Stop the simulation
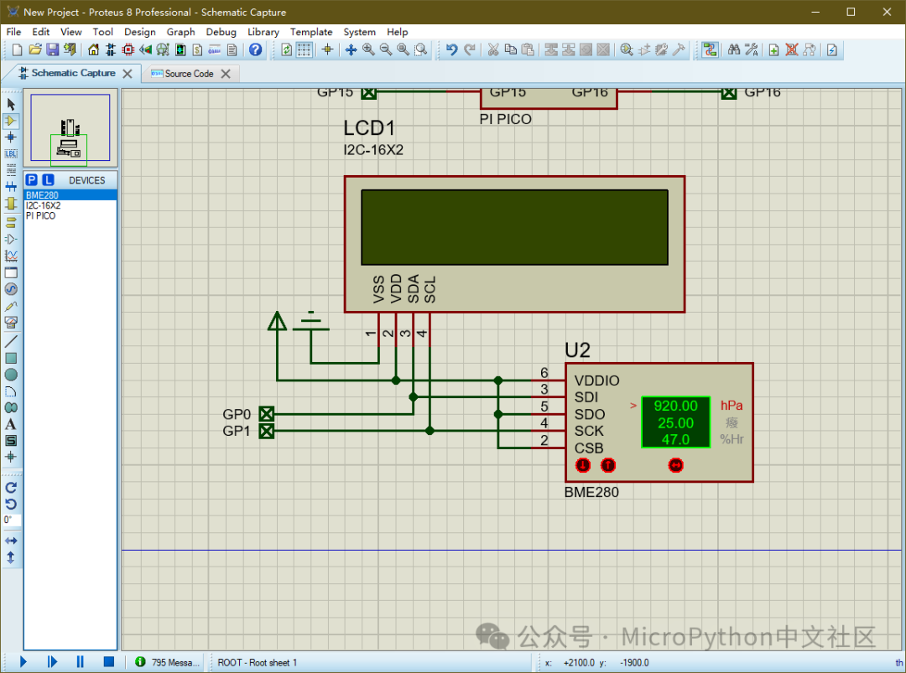The height and width of the screenshot is (673, 906). [108, 661]
